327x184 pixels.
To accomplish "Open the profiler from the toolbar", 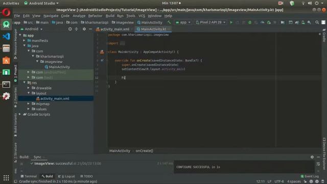I will pos(262,22).
